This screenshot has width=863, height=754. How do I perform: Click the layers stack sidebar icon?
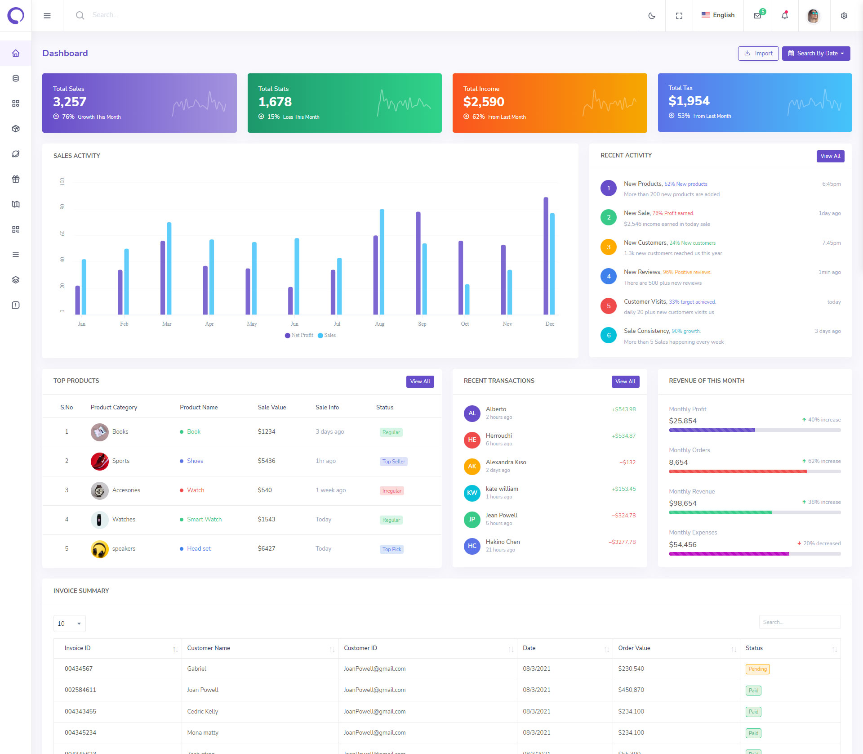pos(16,280)
